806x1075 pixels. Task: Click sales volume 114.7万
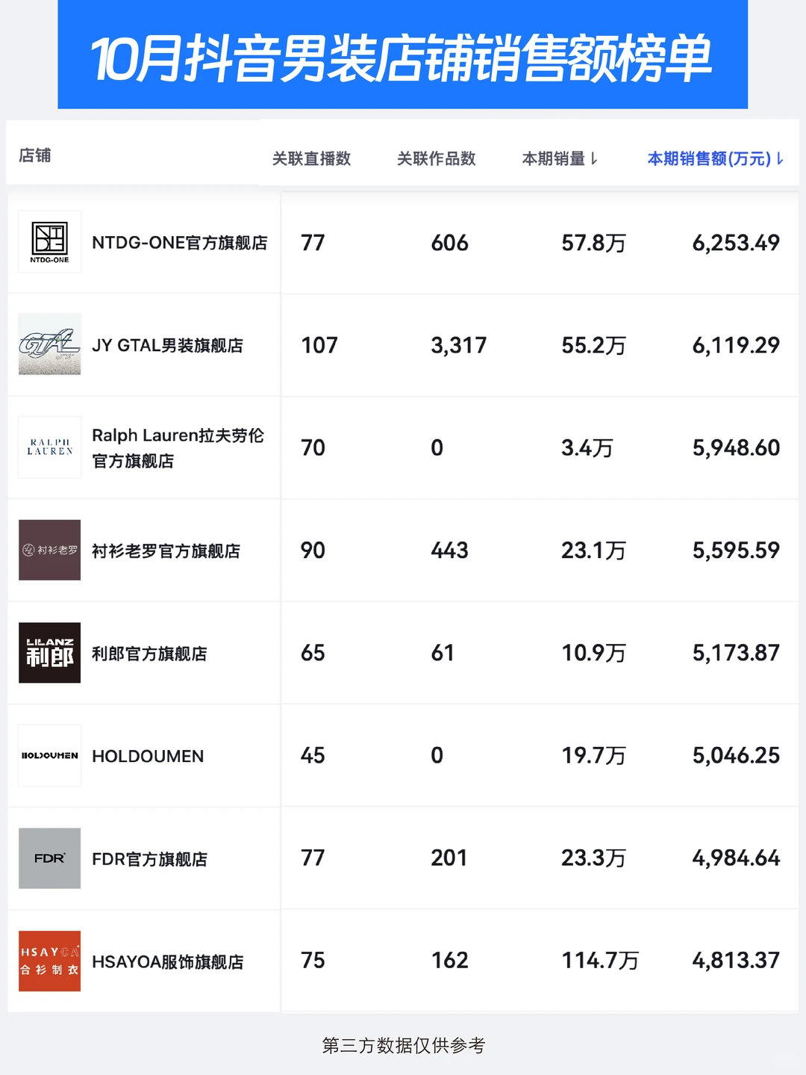click(x=600, y=960)
